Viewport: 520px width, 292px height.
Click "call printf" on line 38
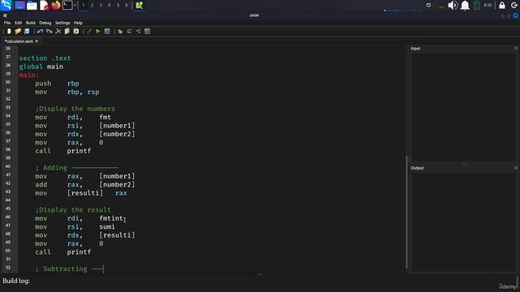pos(63,151)
